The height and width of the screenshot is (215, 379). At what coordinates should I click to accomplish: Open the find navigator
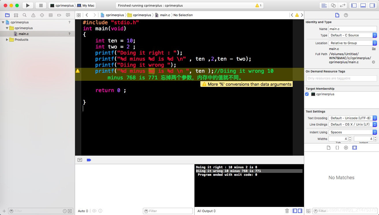[x=25, y=15]
